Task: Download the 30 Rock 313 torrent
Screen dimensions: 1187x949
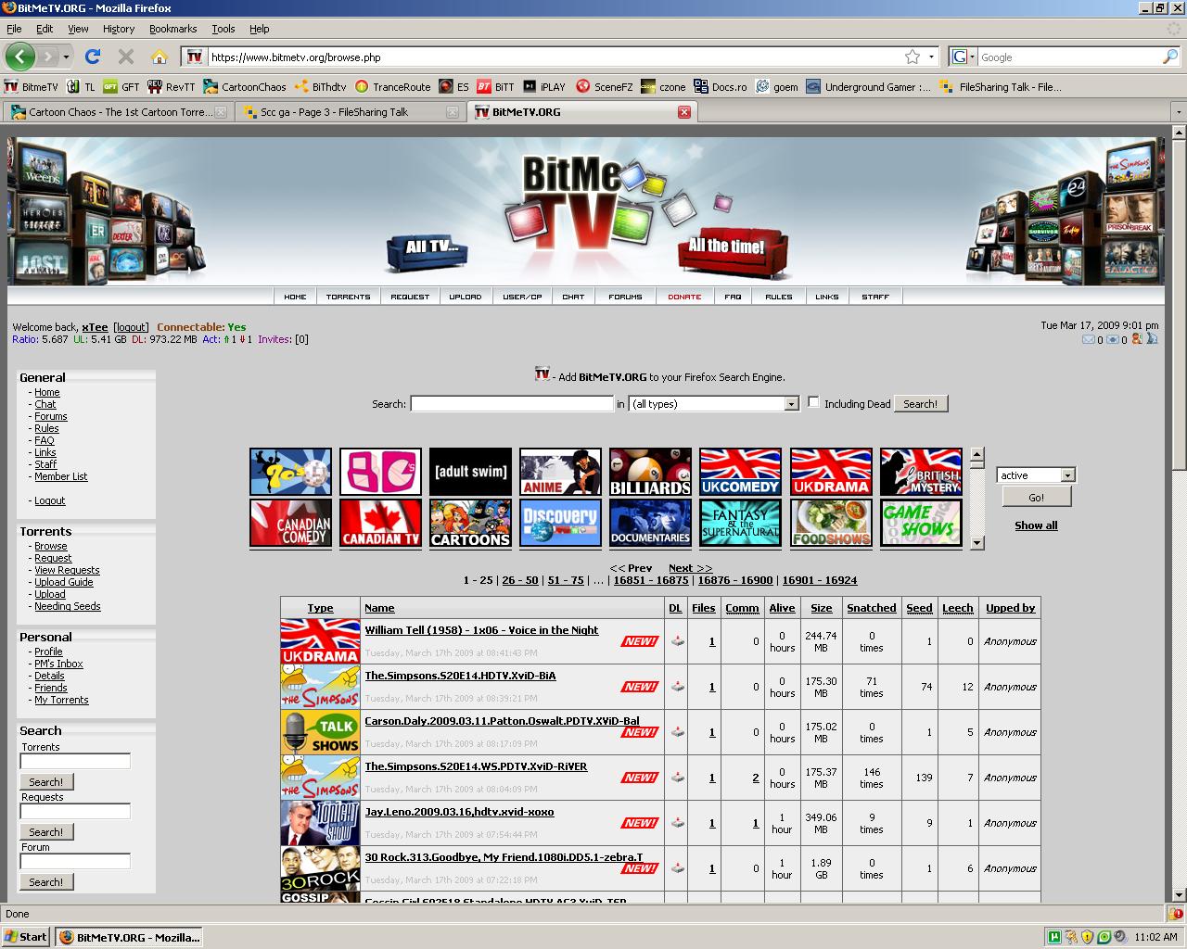Action: pyautogui.click(x=678, y=868)
